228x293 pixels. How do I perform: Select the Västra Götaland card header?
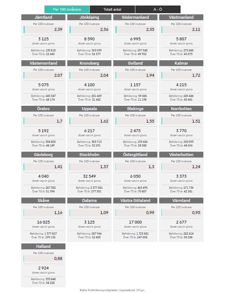[135, 200]
